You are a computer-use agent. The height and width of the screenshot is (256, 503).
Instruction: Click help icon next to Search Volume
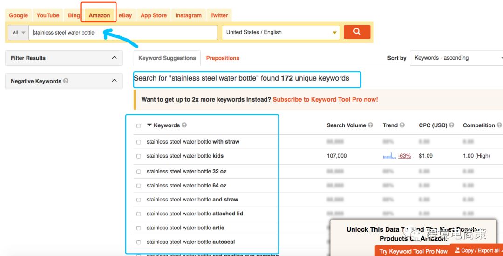point(370,125)
